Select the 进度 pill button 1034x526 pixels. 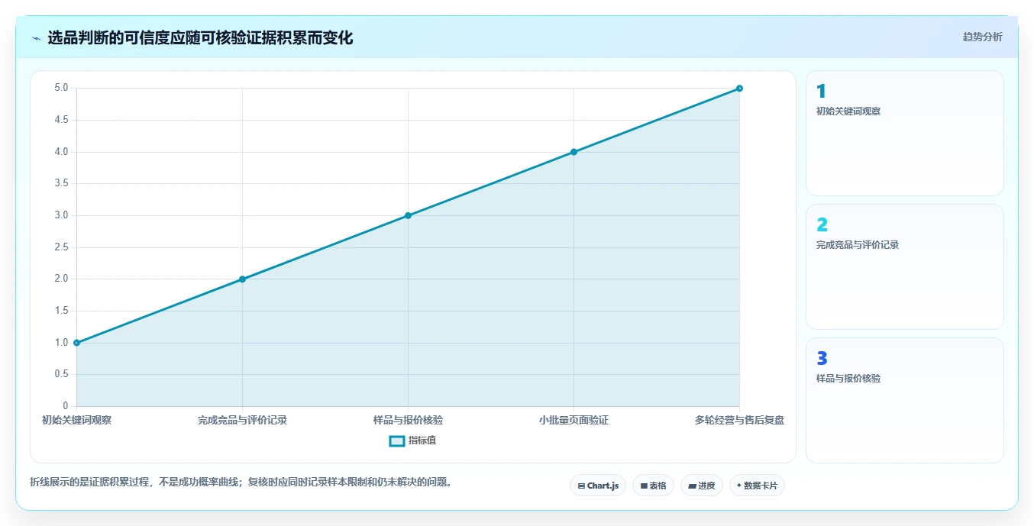pyautogui.click(x=702, y=486)
